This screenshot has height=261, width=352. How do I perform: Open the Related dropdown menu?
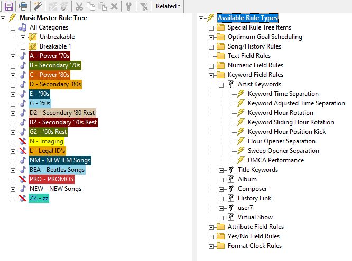[x=168, y=6]
